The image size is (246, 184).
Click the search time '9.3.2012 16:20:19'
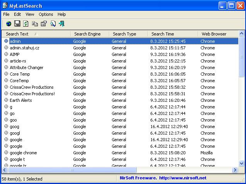click(168, 68)
